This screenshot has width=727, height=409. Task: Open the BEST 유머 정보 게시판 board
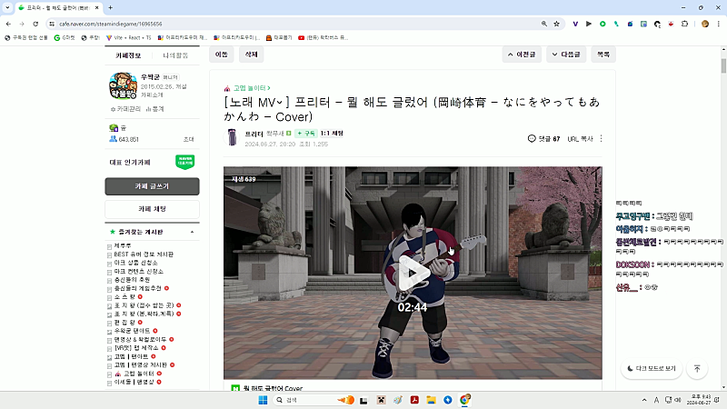click(144, 254)
